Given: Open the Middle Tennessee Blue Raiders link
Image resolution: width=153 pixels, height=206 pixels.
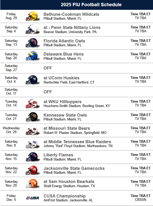Looking at the screenshot, I should coord(80,142).
